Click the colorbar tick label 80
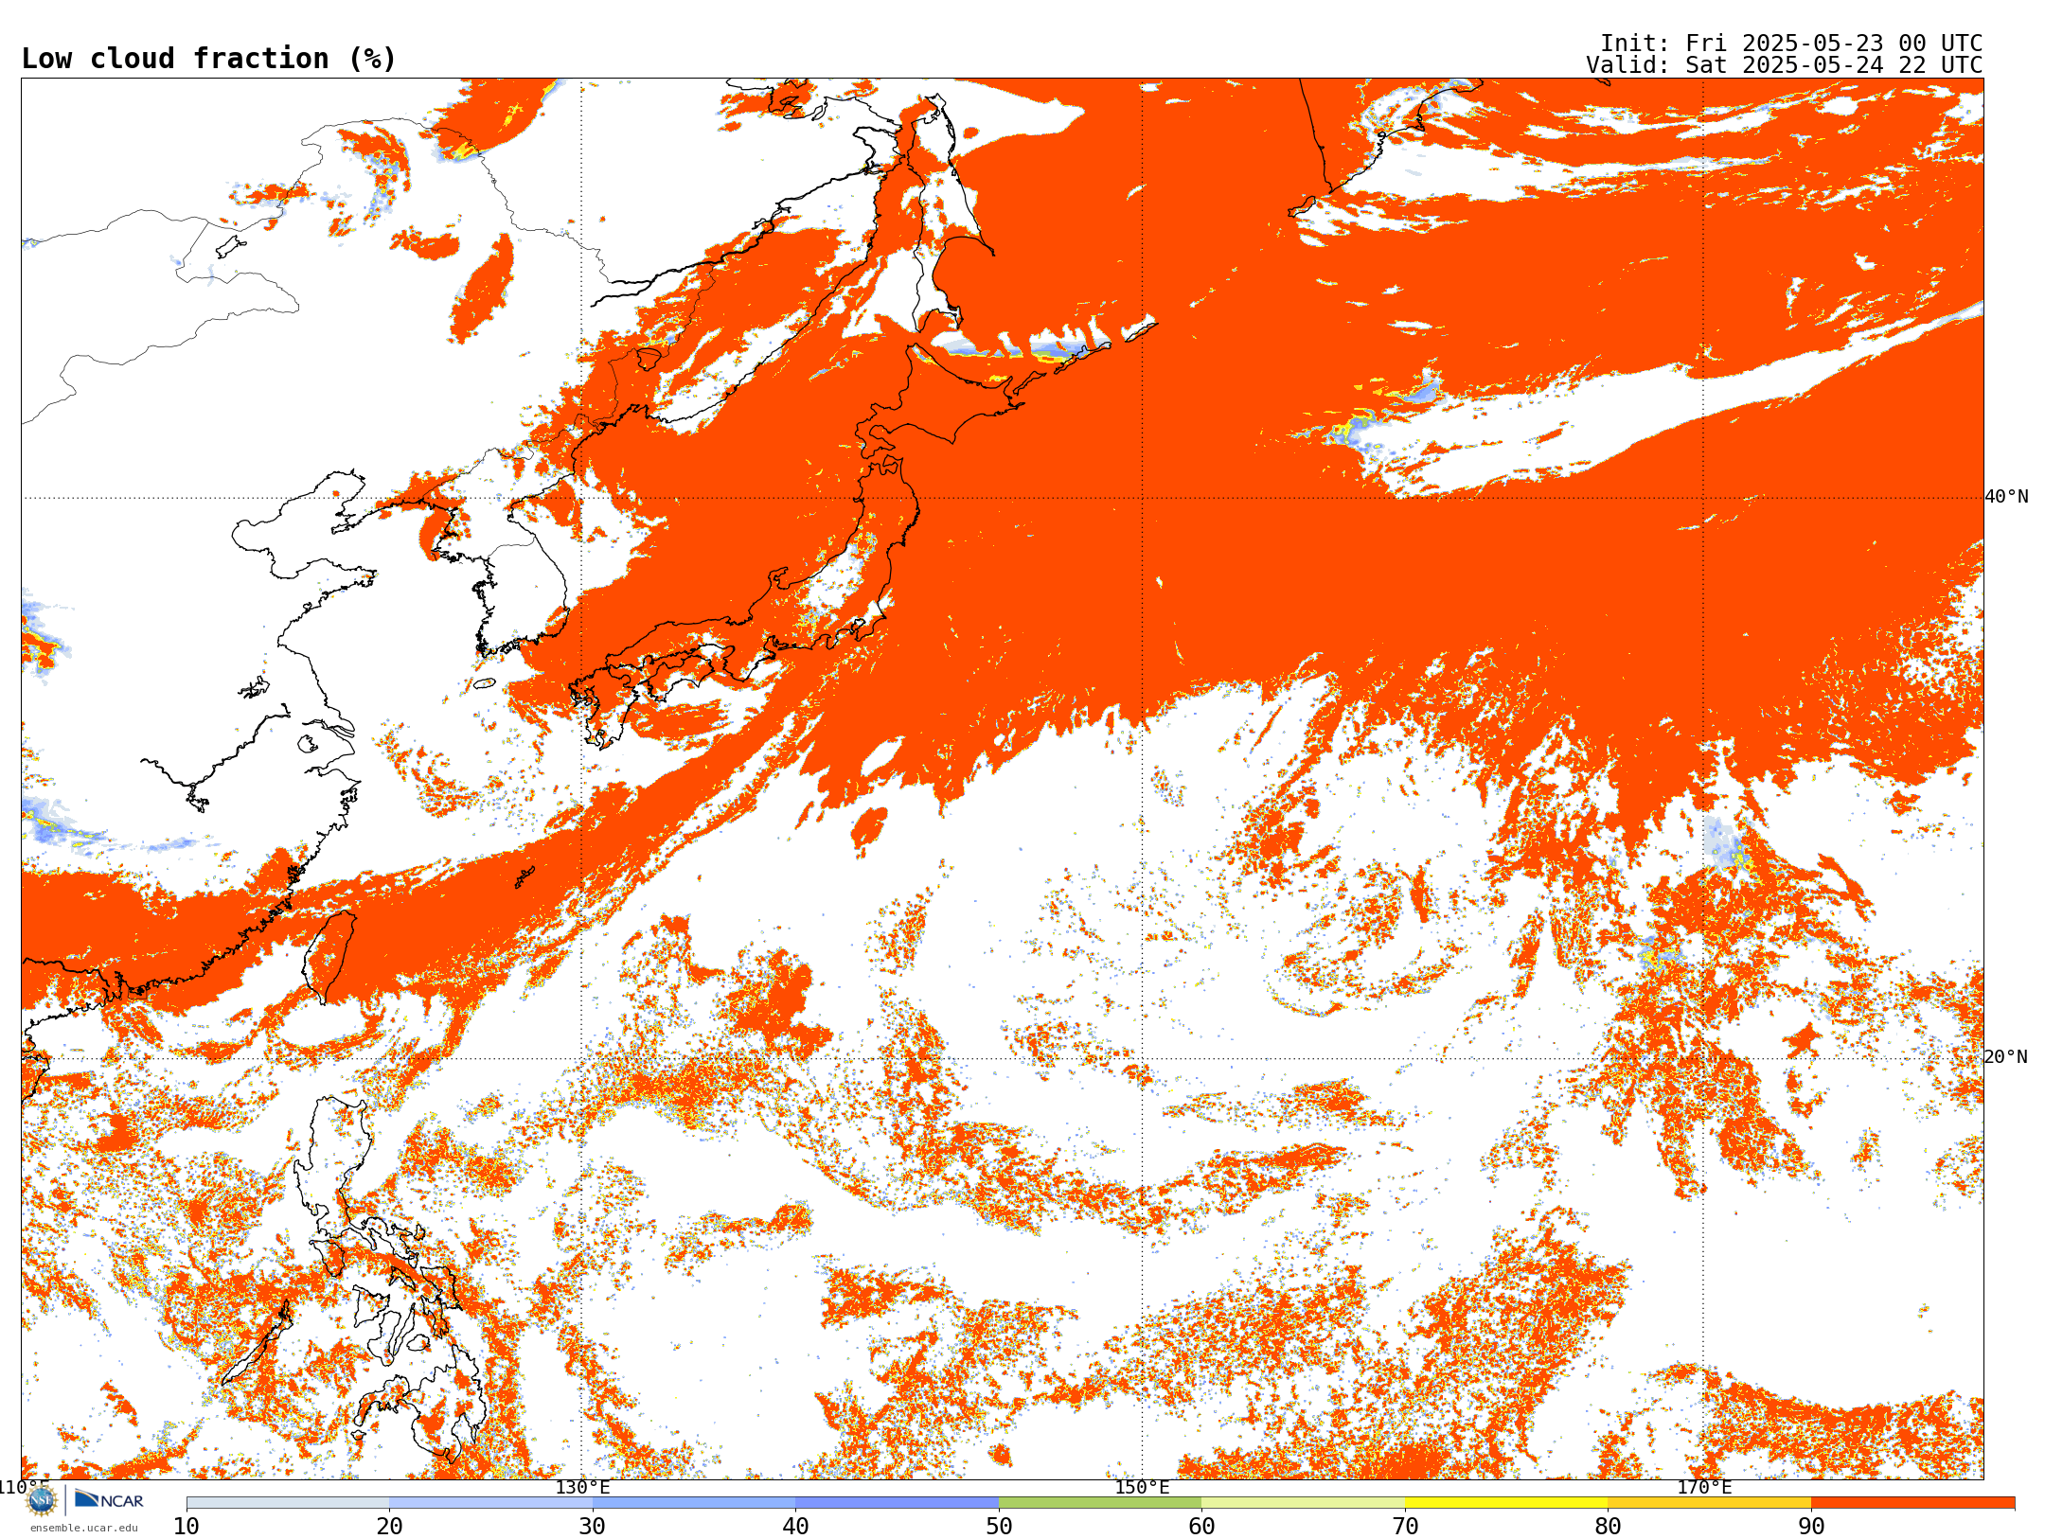Viewport: 2045px width, 1539px height. point(1608,1527)
